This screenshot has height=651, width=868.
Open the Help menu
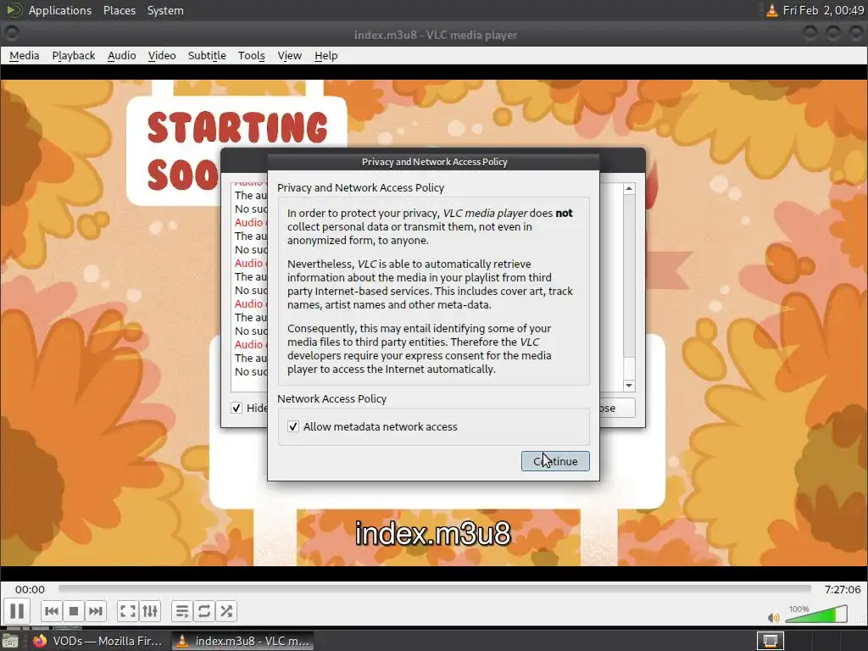(x=326, y=55)
